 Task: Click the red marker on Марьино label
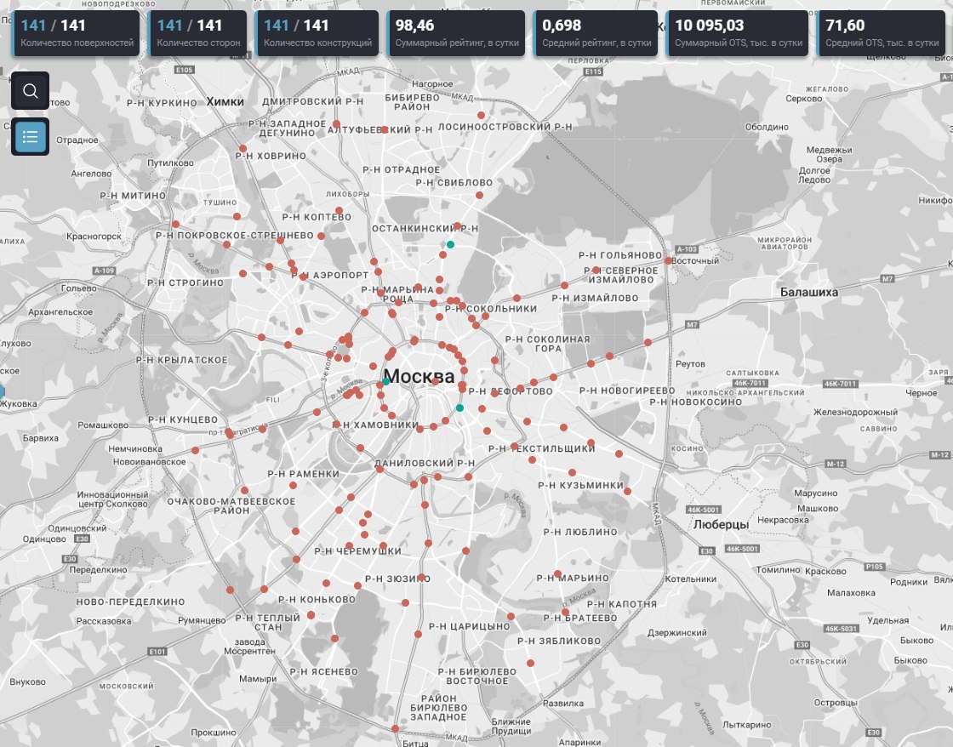pos(557,573)
